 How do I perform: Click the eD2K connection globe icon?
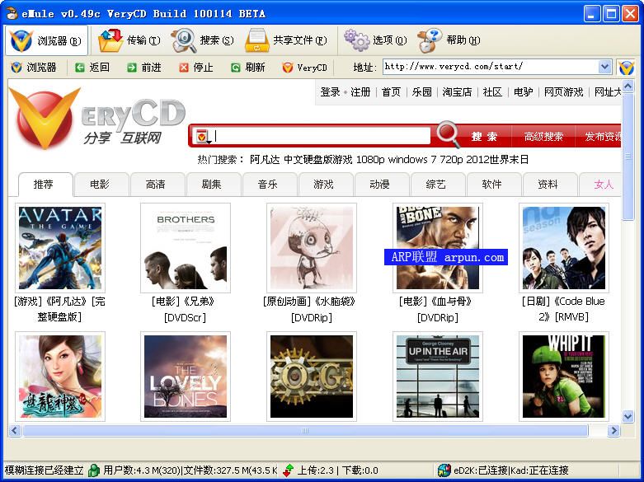(x=444, y=470)
